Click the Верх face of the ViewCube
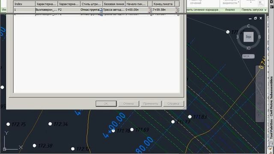The height and width of the screenshot is (154, 274). point(248,37)
